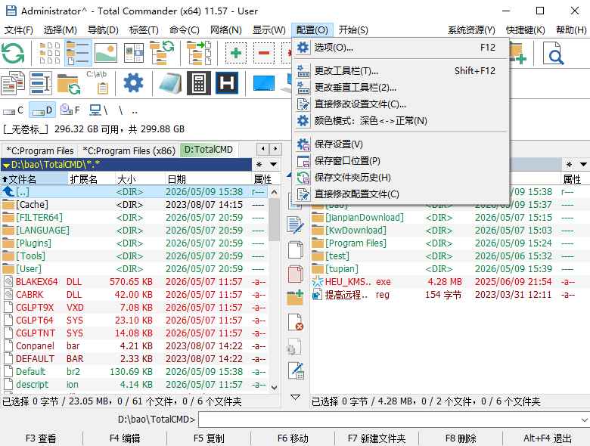Launch the calculator toolbar icon

pos(199,82)
